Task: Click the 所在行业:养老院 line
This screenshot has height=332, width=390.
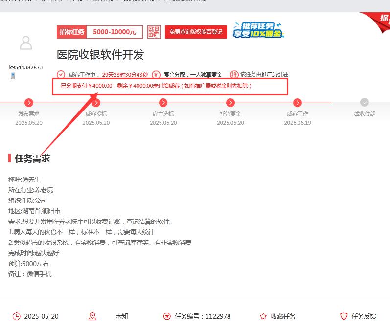Action: click(x=31, y=190)
